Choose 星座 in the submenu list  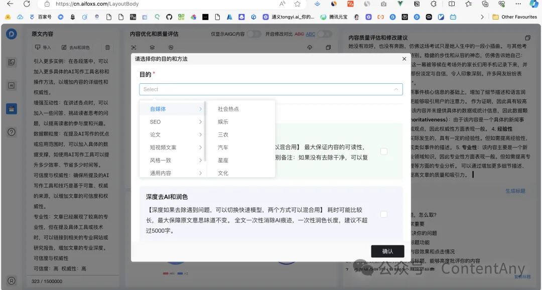(223, 160)
